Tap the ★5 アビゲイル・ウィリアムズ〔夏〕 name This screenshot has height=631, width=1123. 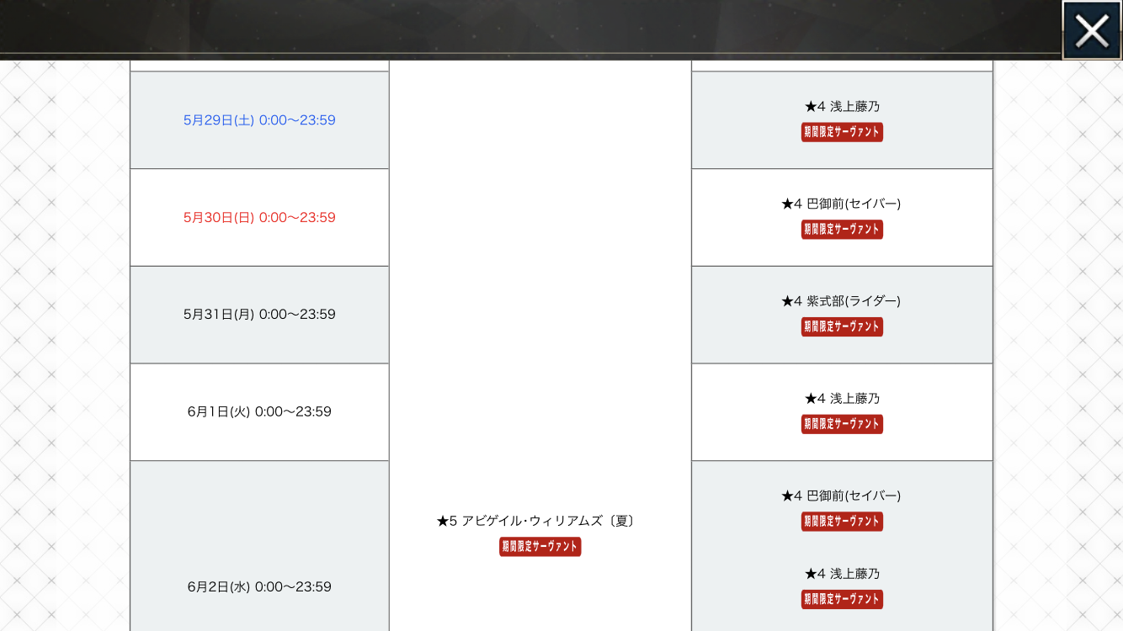tap(538, 522)
